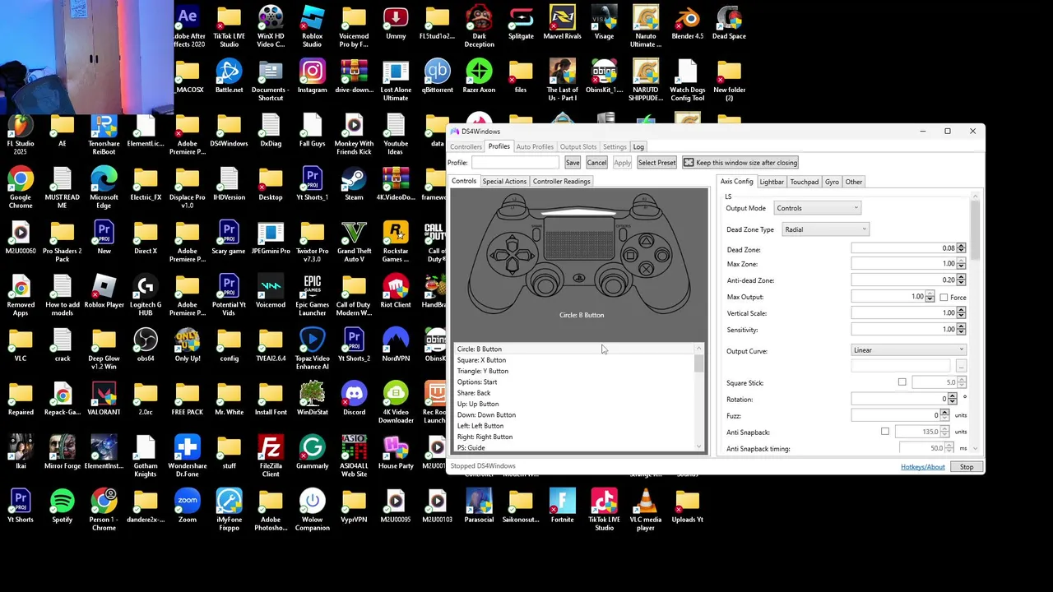Open the Hotkeys/About link
1053x592 pixels.
pos(923,467)
